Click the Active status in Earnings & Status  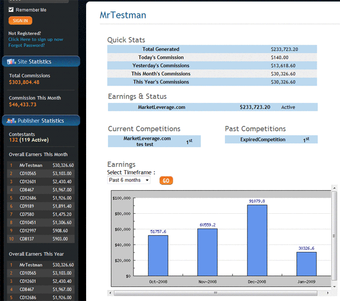pyautogui.click(x=288, y=107)
